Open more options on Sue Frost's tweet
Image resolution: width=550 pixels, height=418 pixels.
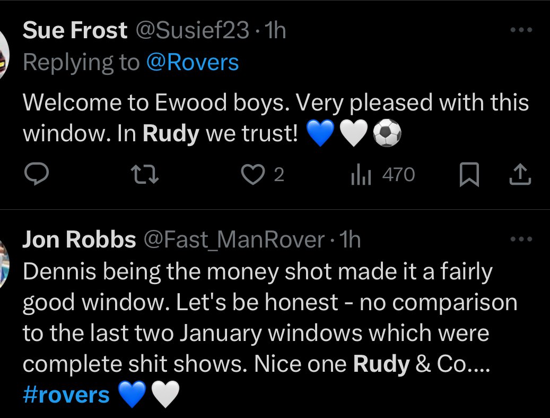[521, 30]
